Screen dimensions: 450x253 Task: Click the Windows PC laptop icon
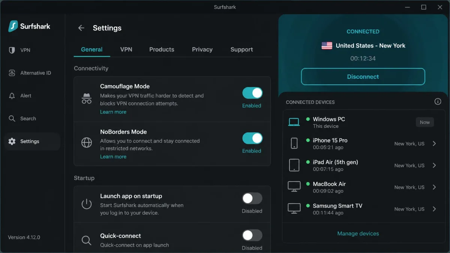[x=294, y=122]
